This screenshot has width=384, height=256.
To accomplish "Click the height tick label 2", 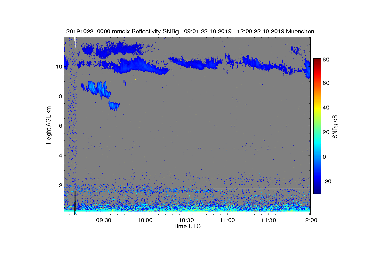I will 60,185.
